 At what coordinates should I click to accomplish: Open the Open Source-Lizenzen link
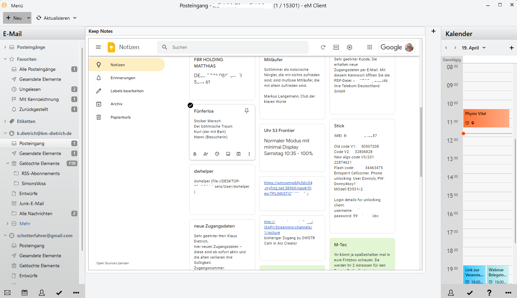pyautogui.click(x=113, y=263)
